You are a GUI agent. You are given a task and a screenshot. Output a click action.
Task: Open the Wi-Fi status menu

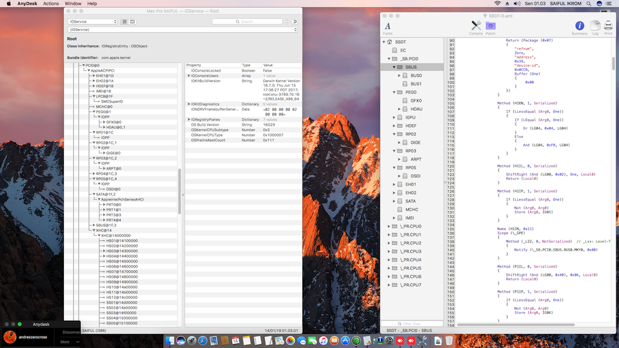(x=497, y=4)
